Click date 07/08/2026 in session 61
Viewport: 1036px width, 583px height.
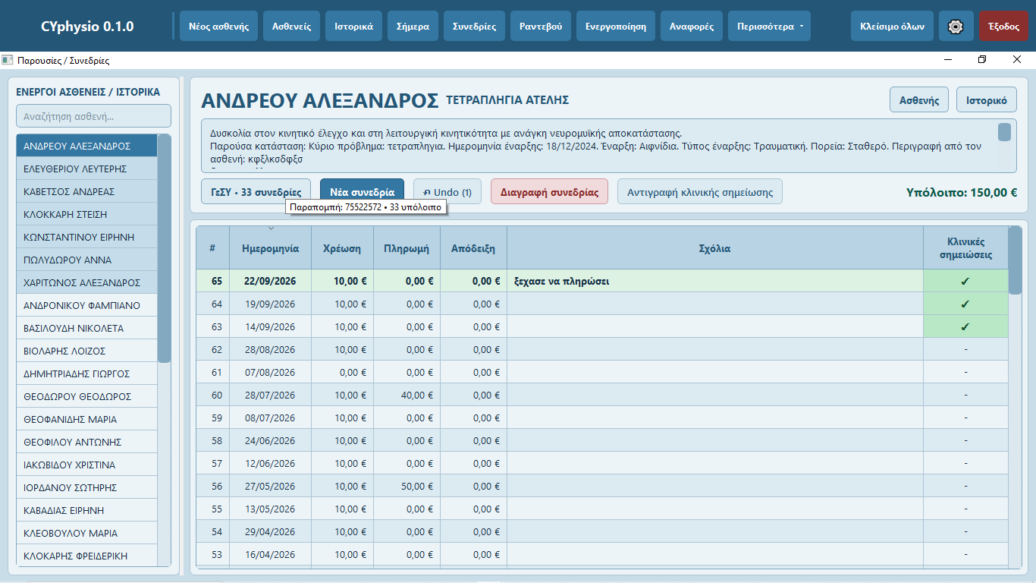click(270, 373)
